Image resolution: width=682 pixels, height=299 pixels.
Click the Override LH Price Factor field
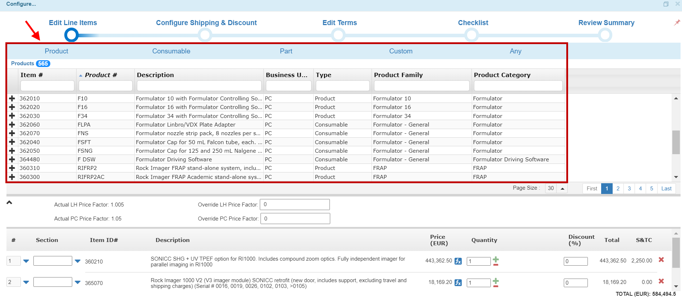pos(295,205)
